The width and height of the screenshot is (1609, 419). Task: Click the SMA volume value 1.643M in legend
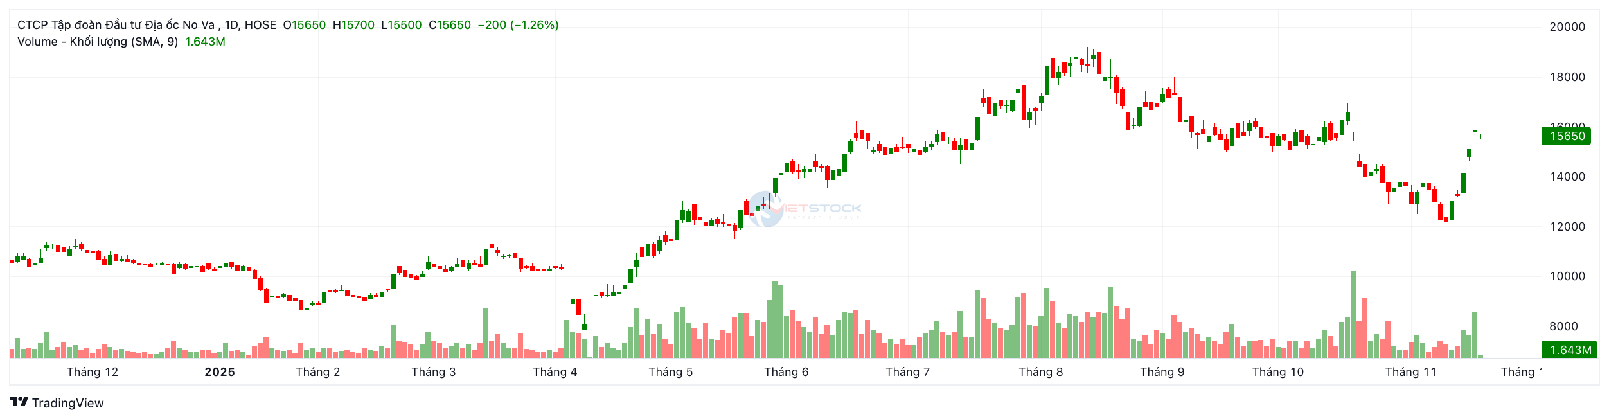205,42
